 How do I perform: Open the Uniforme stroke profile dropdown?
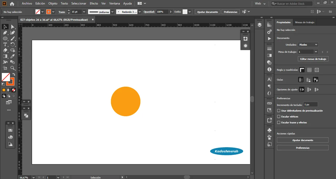[x=112, y=12]
